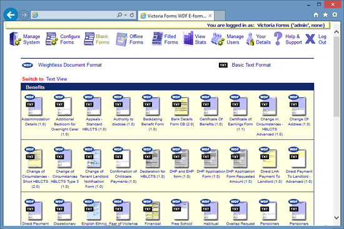Open Authority to disclose (1.0) form link
Viewport: 344px width, 229px height.
tap(123, 122)
